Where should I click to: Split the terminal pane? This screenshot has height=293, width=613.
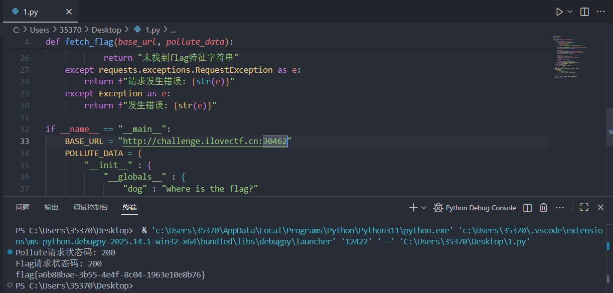tap(527, 208)
